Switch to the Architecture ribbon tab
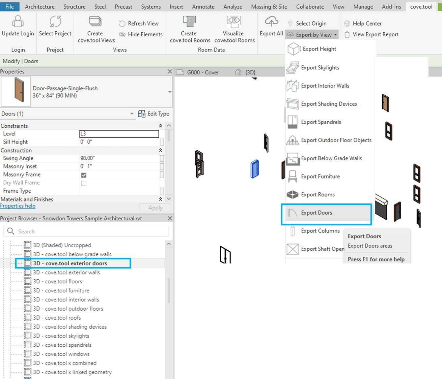This screenshot has width=442, height=379. coord(39,6)
